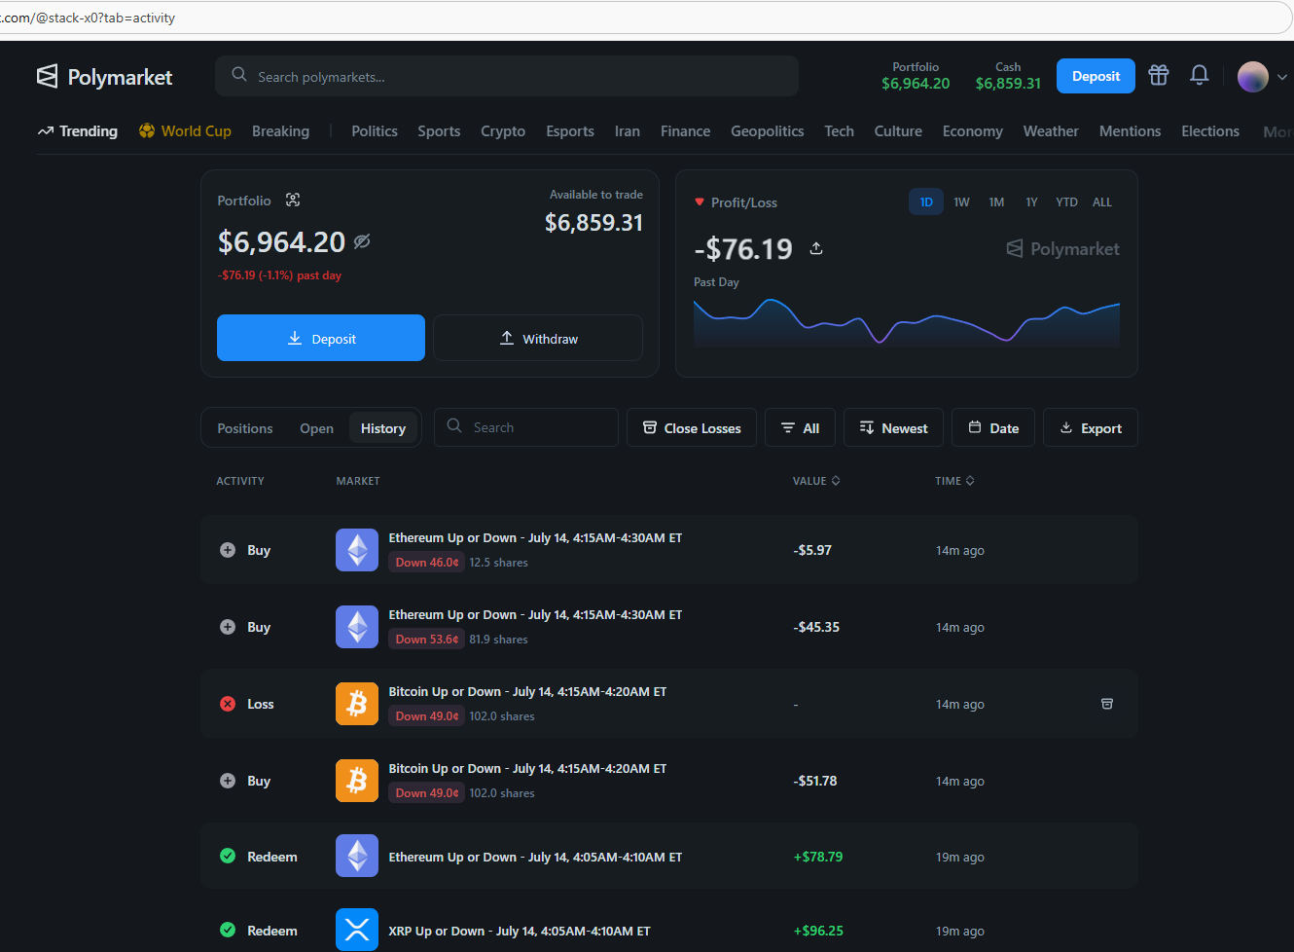1294x952 pixels.
Task: Open the Breaking category
Action: pyautogui.click(x=280, y=131)
